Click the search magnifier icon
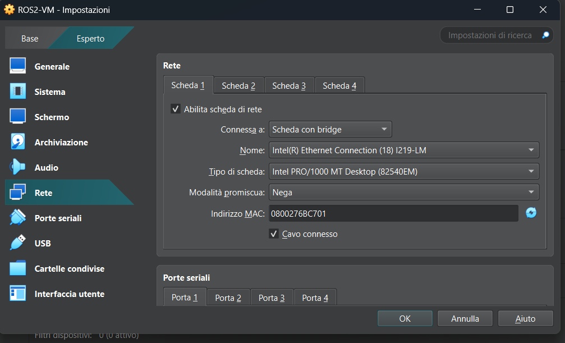This screenshot has width=565, height=343. (x=545, y=35)
